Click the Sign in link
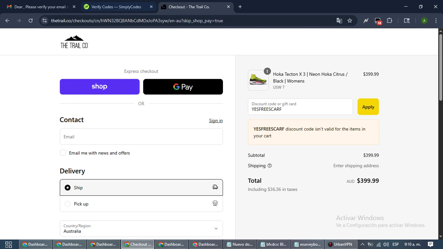This screenshot has width=443, height=249. pos(216,121)
